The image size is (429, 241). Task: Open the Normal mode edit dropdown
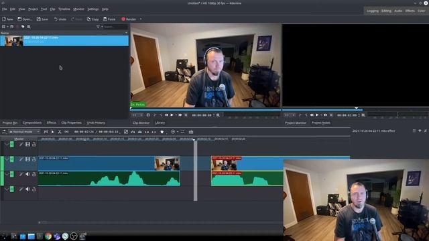pos(24,132)
